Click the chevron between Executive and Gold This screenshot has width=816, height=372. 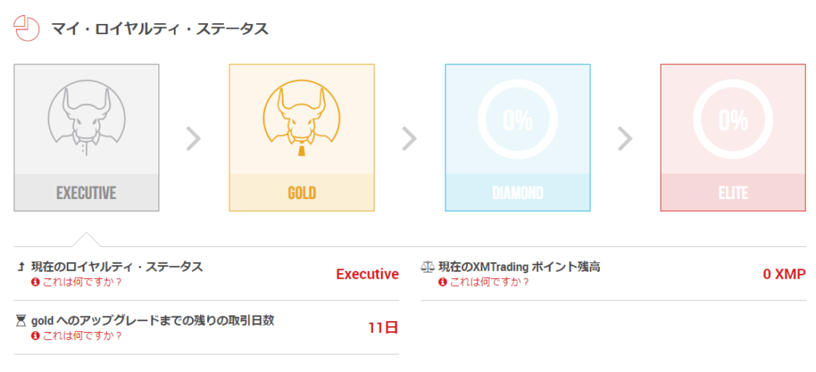[x=194, y=139]
